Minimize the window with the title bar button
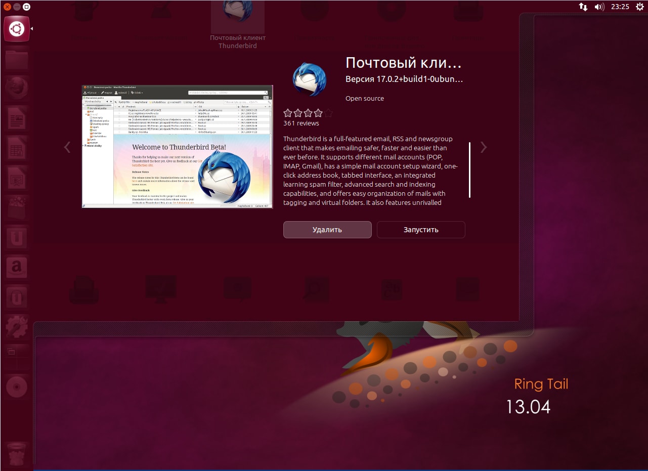648x471 pixels. [x=17, y=7]
